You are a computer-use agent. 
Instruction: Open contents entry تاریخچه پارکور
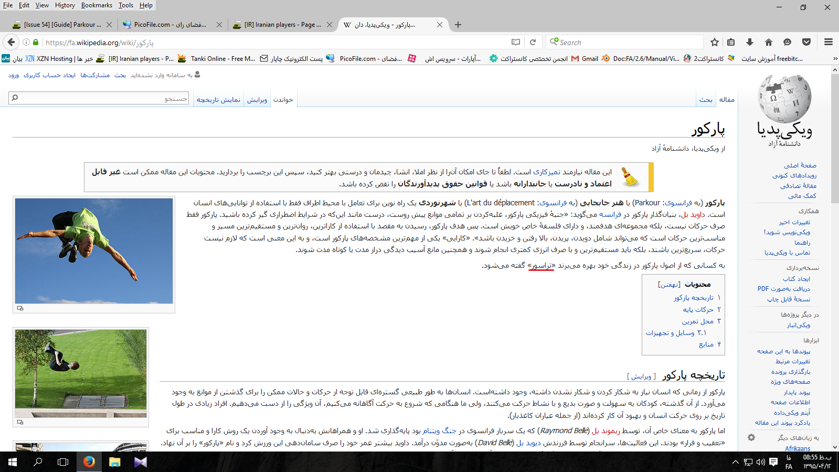point(693,298)
